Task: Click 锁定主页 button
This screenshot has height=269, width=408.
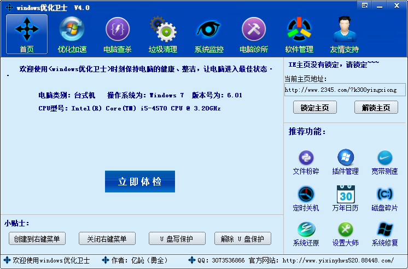Action: tap(315, 108)
